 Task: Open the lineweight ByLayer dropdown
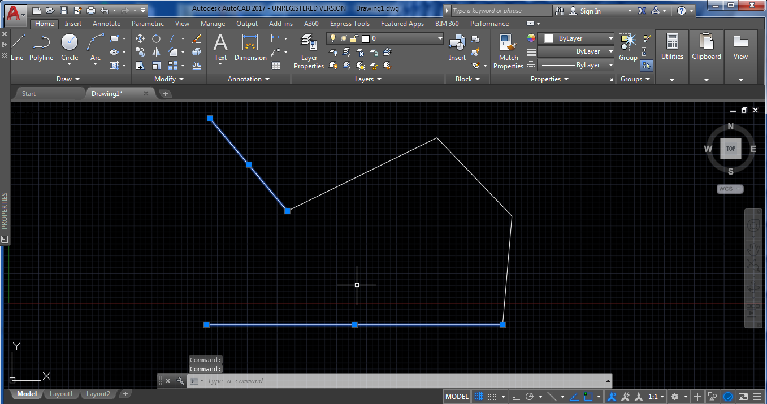[x=576, y=51]
